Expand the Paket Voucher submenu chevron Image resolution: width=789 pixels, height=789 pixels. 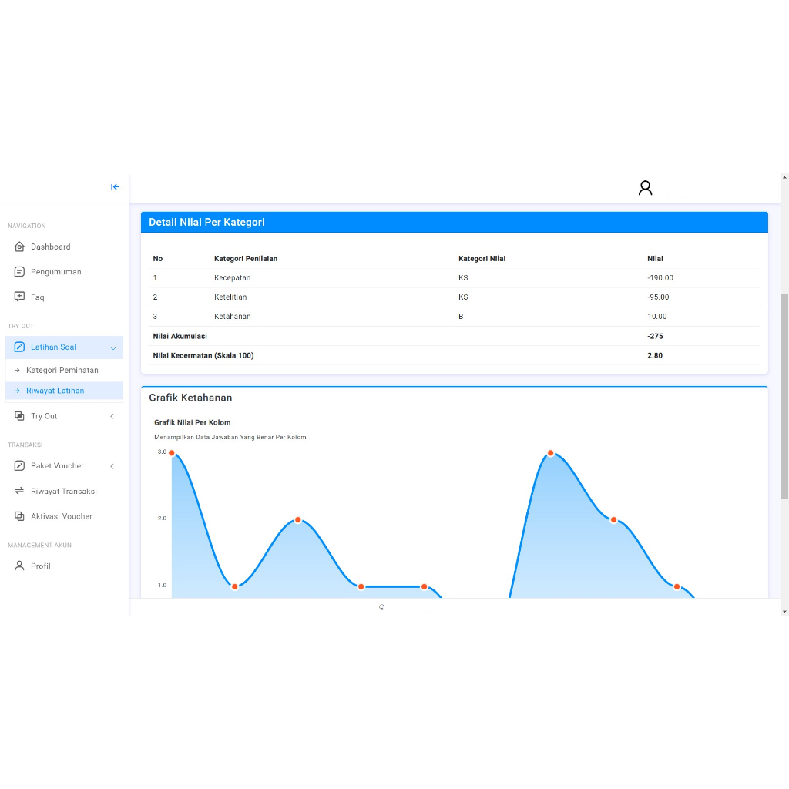(112, 466)
